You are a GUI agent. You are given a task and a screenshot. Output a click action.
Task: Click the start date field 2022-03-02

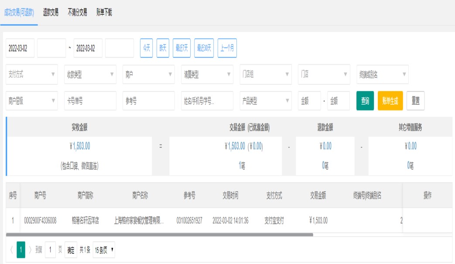pos(20,48)
